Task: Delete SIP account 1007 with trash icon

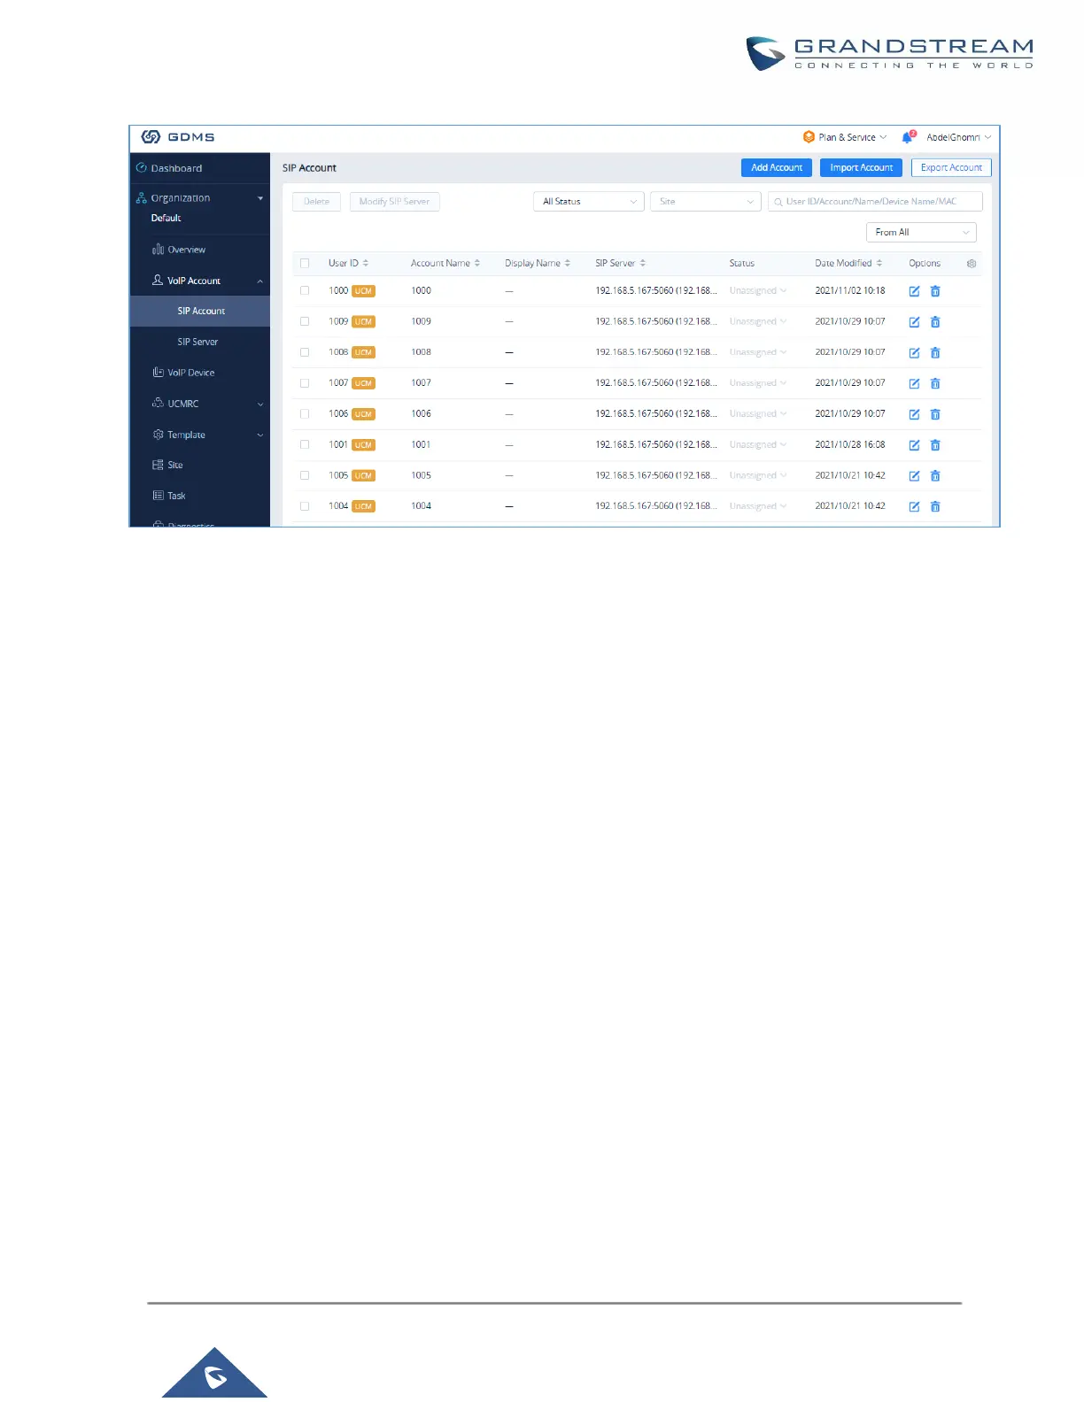Action: tap(935, 384)
